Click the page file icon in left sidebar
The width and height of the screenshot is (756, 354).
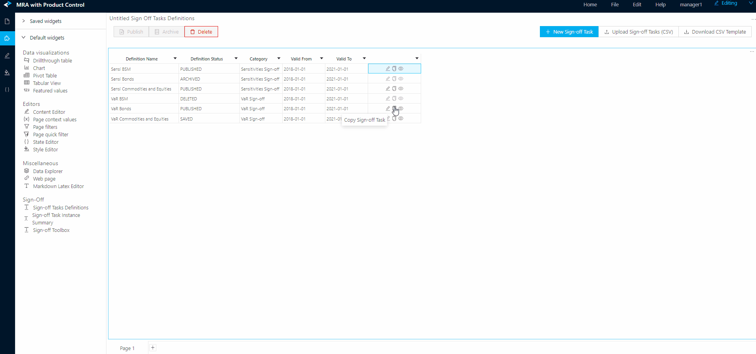[x=7, y=21]
